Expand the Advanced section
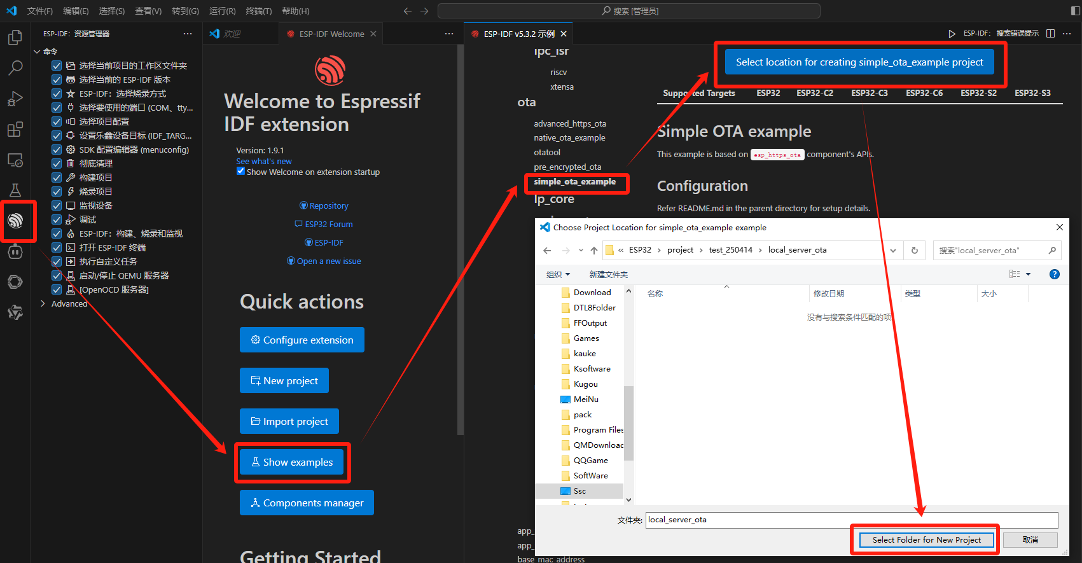1082x563 pixels. pos(43,303)
